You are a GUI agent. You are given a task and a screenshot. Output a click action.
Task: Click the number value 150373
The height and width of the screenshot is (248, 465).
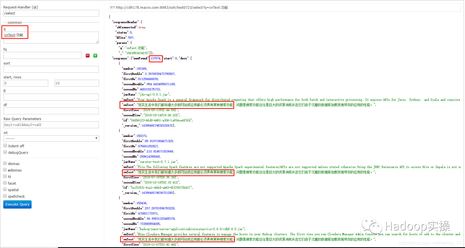[x=141, y=136]
